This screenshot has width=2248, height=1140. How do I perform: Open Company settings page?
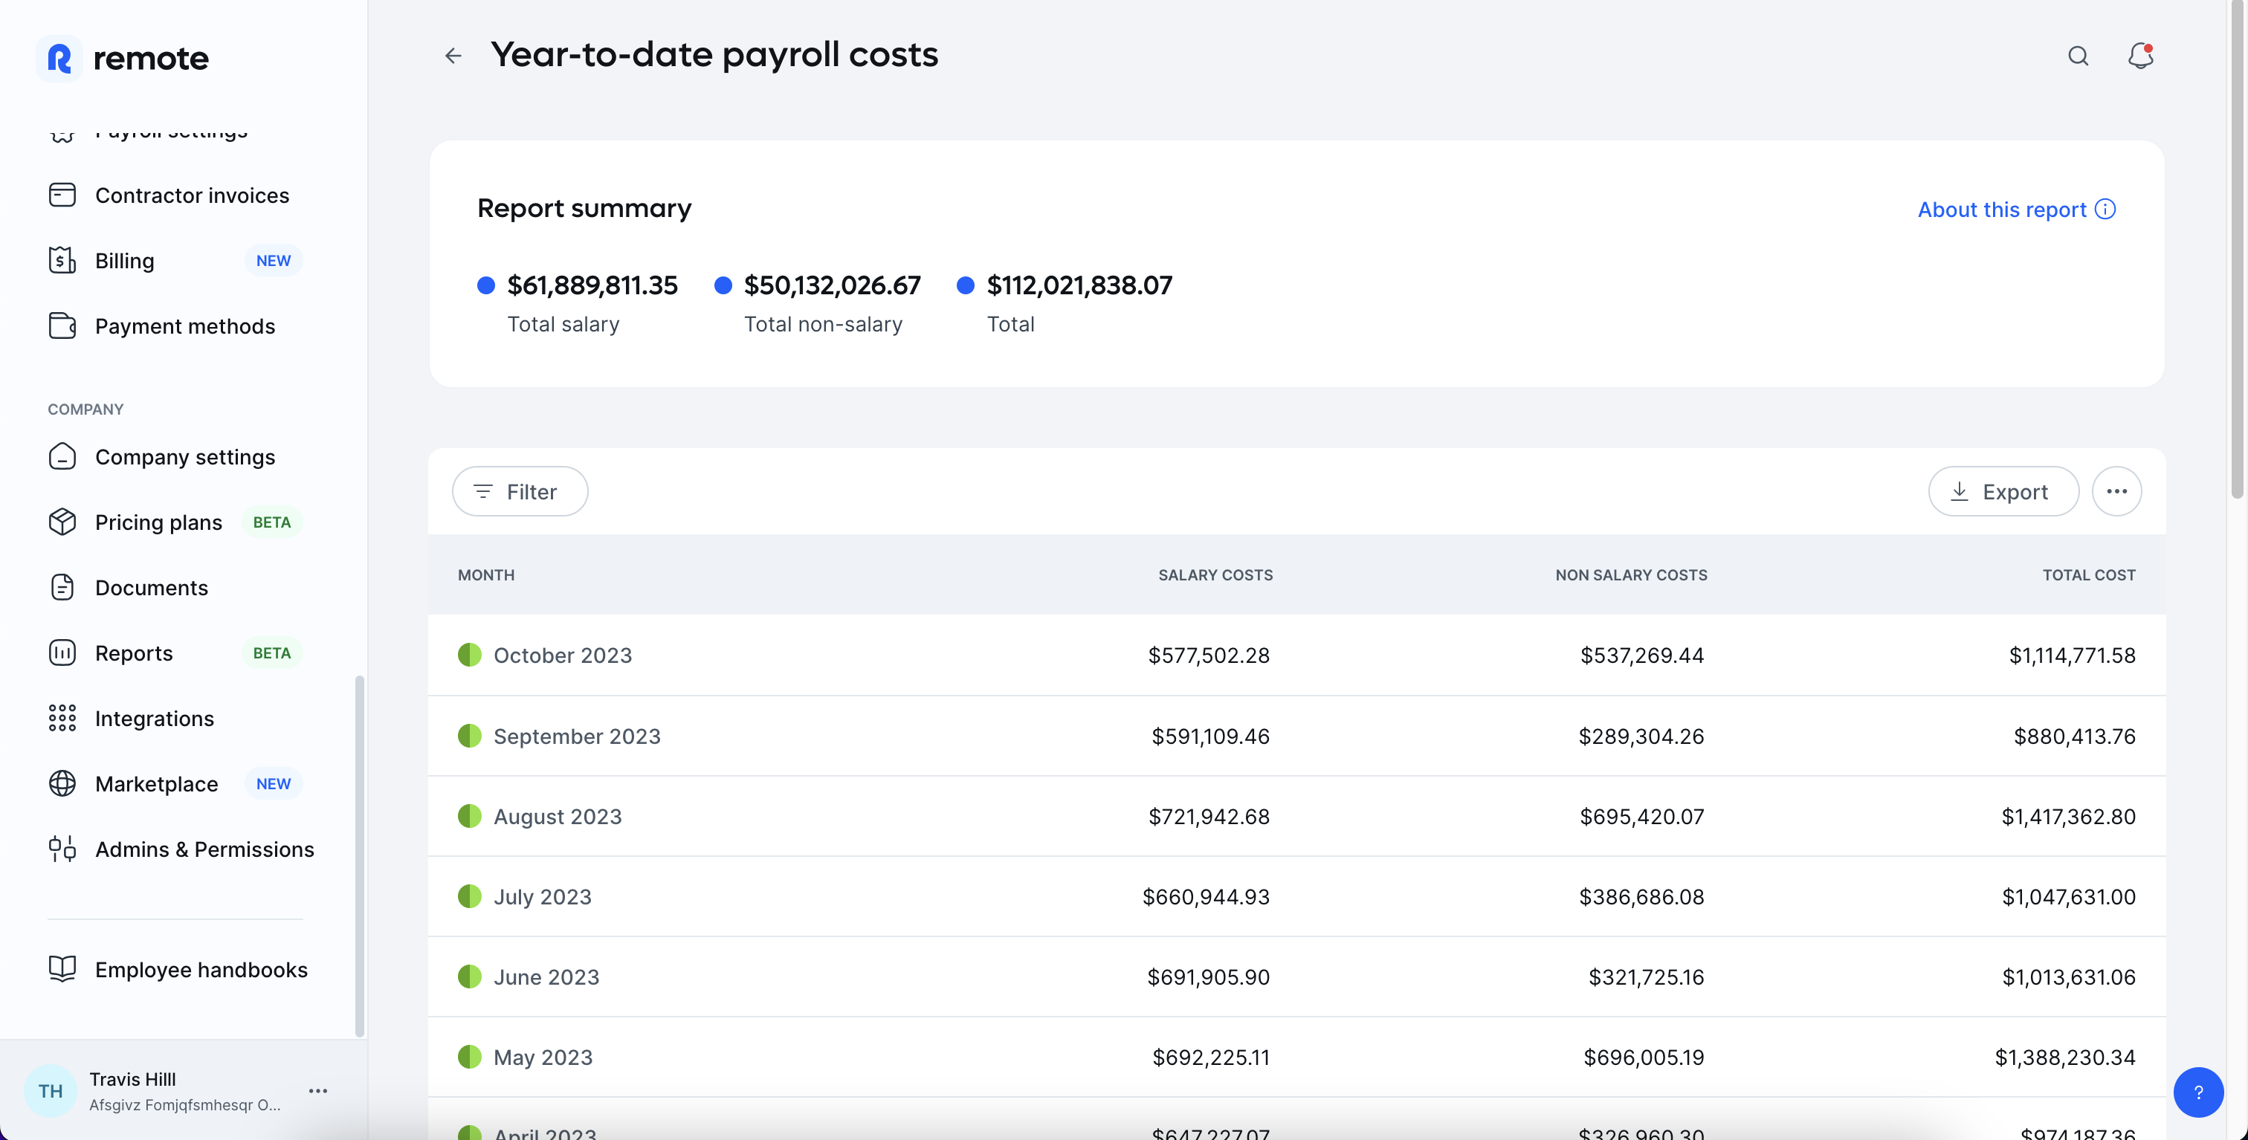[x=185, y=457]
